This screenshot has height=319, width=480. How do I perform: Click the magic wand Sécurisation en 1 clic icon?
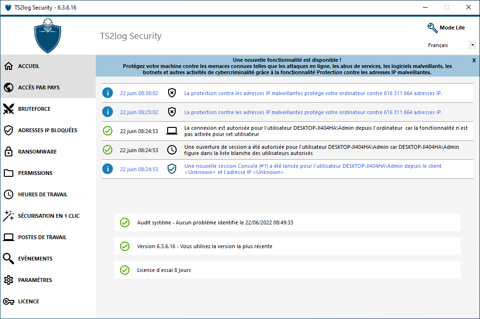click(9, 216)
